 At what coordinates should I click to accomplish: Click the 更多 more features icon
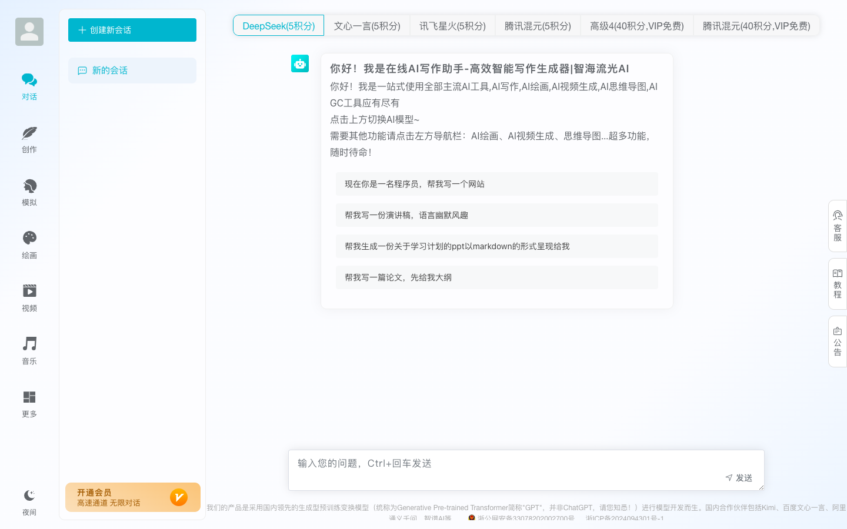[x=29, y=403]
